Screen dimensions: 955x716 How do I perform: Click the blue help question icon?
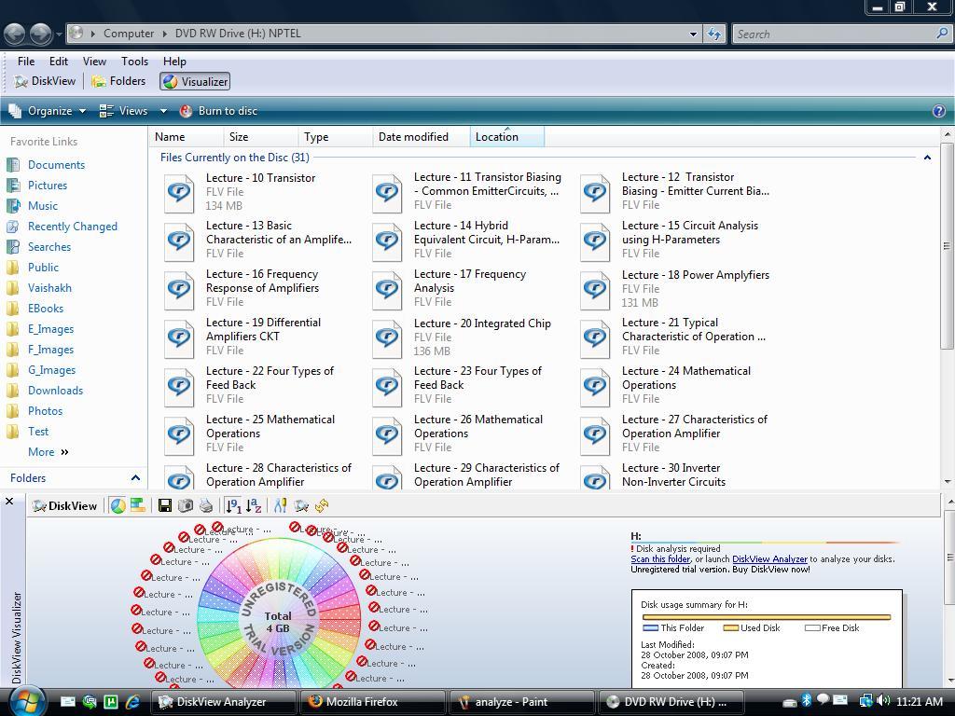tap(938, 111)
